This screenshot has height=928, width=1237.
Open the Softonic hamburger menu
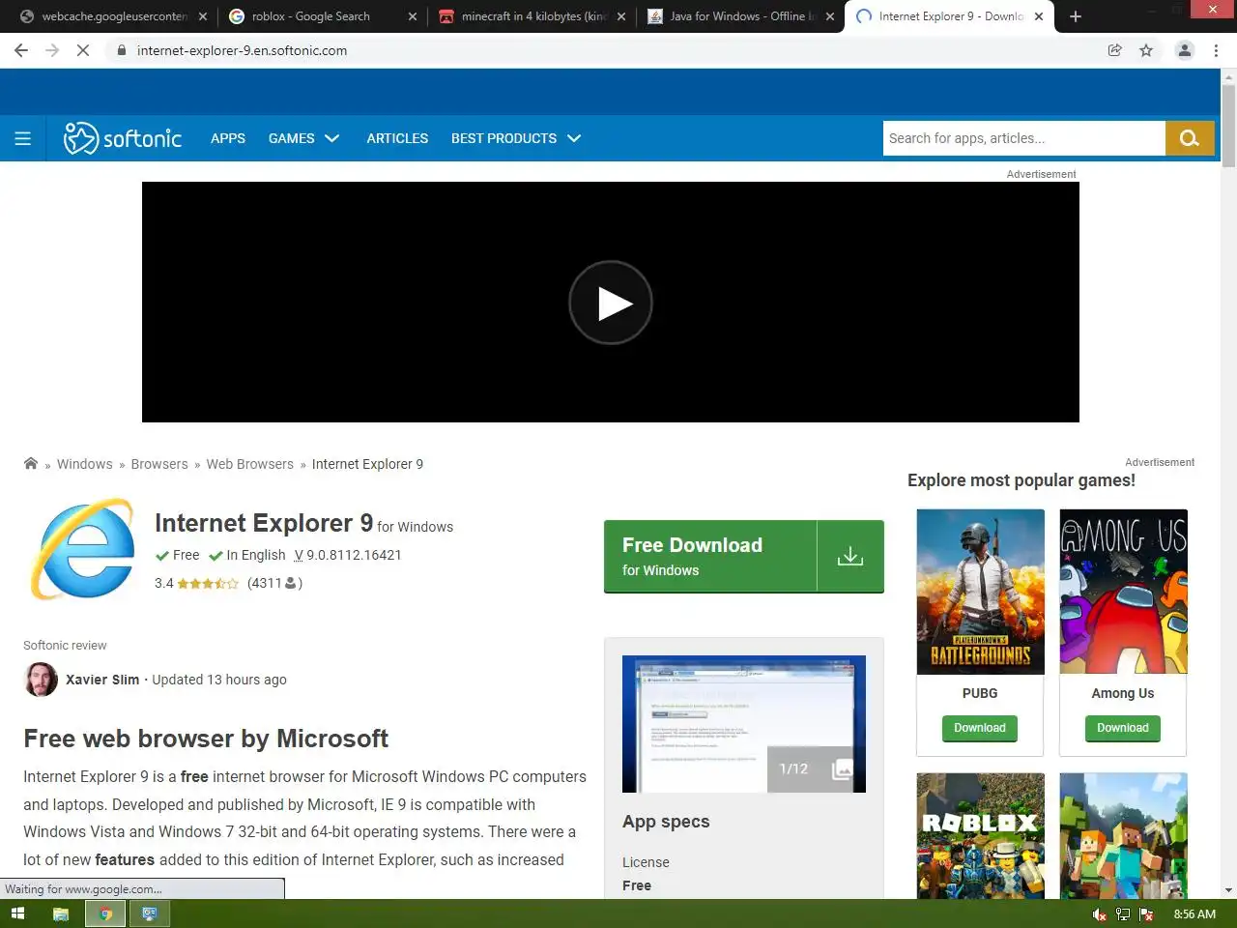(23, 138)
